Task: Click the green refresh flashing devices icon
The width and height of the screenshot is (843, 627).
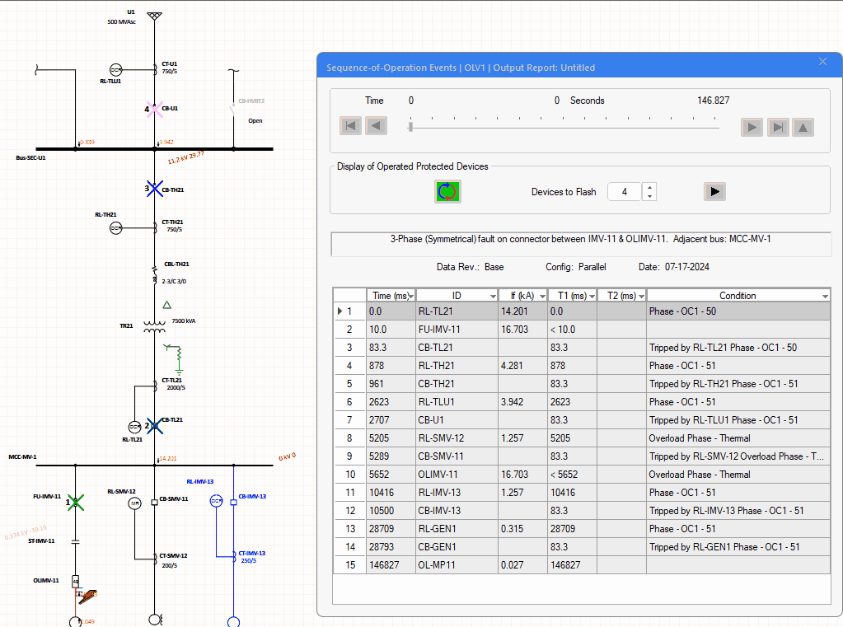Action: point(447,191)
